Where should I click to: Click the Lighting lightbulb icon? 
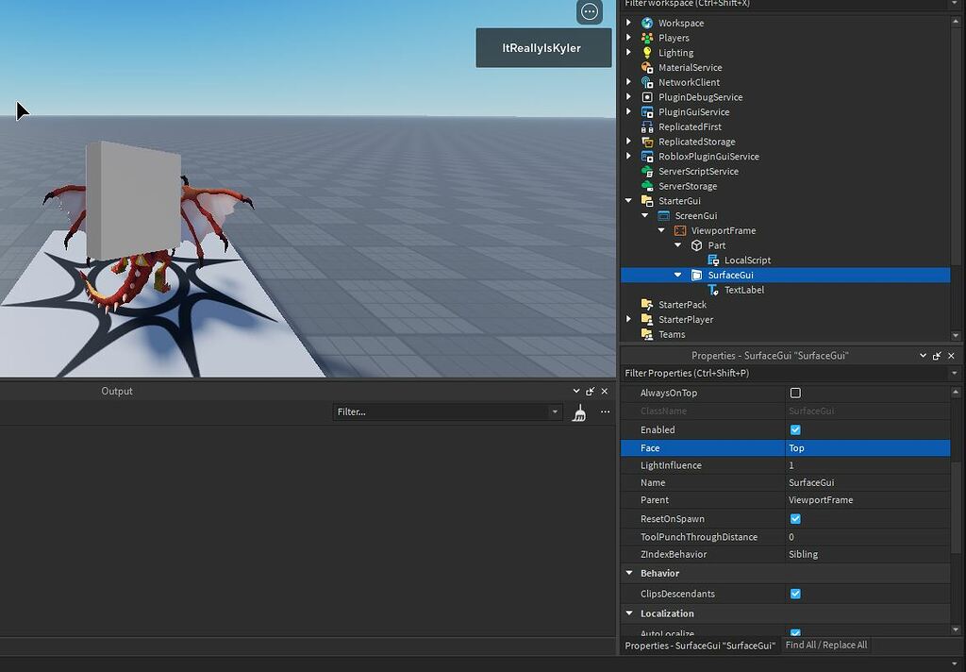pyautogui.click(x=647, y=53)
